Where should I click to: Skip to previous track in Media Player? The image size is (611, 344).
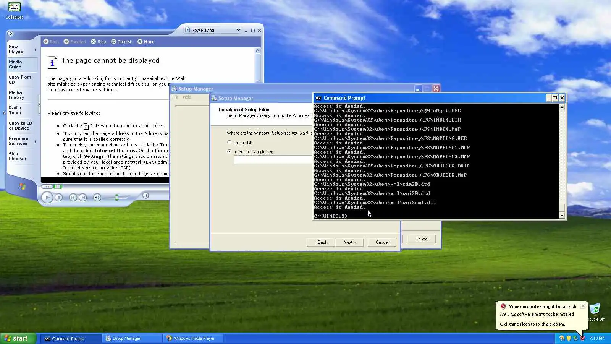pos(73,197)
